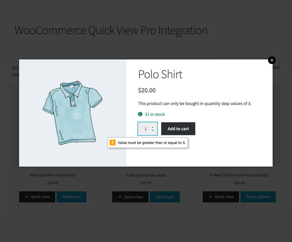This screenshot has width=292, height=242.
Task: Click the green in-stock smiley icon
Action: coord(141,114)
